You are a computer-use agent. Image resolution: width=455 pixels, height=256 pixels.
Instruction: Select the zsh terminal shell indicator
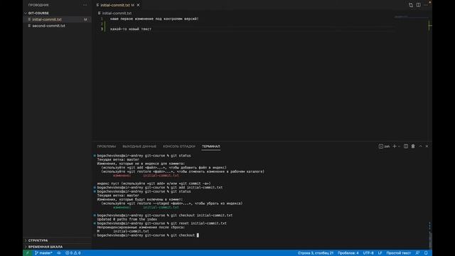[384, 146]
